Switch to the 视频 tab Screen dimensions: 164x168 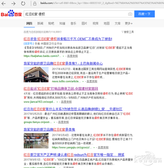(95, 23)
